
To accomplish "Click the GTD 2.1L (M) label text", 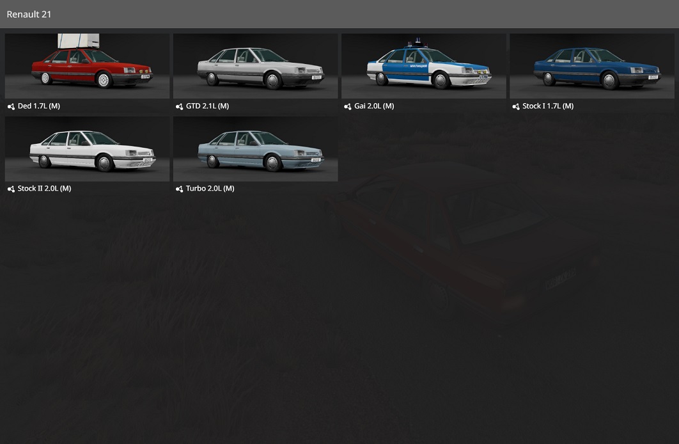I will click(x=207, y=106).
